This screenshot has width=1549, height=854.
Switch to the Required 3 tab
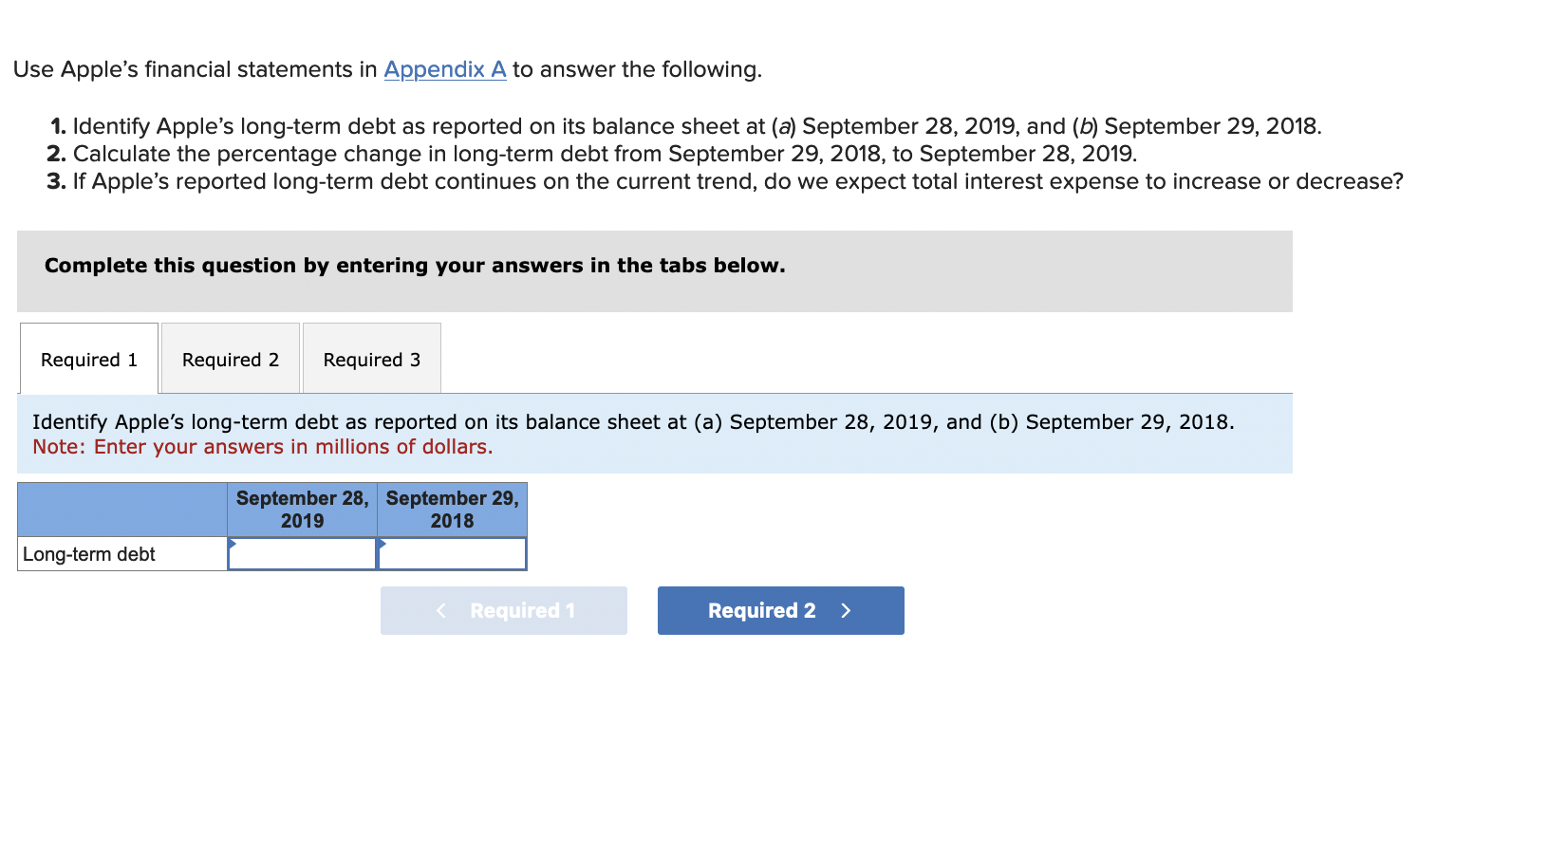pos(371,359)
